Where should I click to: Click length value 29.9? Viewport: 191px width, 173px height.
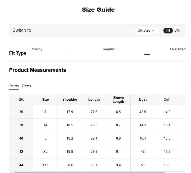(94, 151)
